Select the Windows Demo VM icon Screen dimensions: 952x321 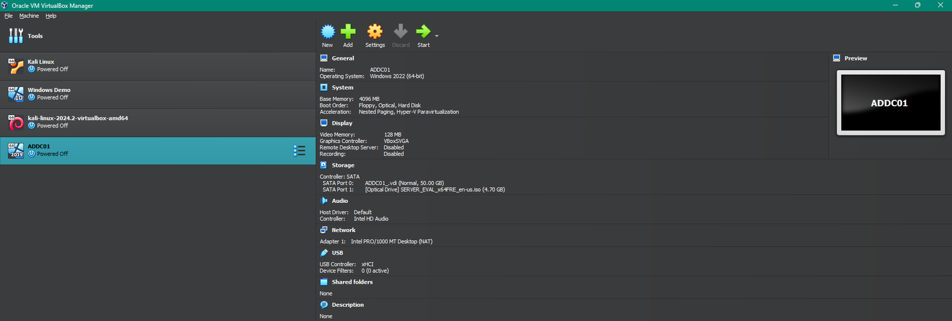tap(16, 94)
